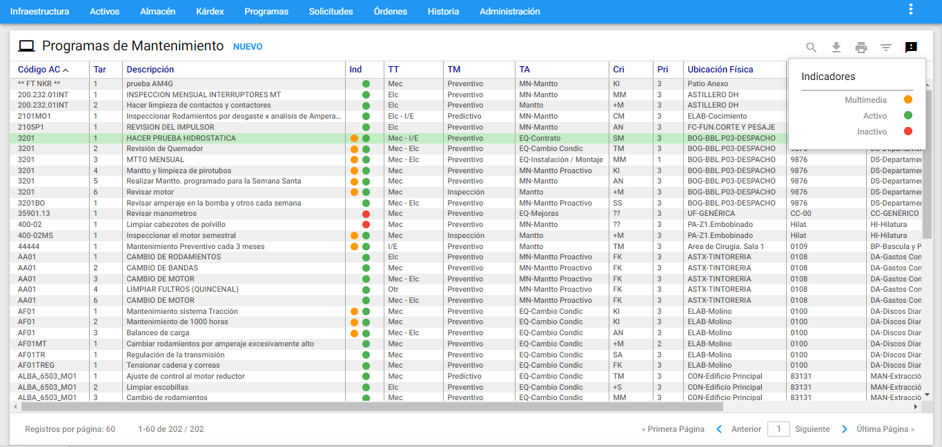The width and height of the screenshot is (942, 447).
Task: Select INSPECCION MENSUAL INTERRUPTORES MT description
Action: click(204, 95)
